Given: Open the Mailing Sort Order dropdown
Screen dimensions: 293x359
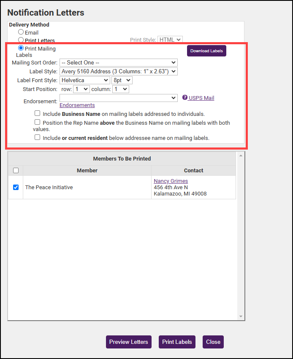Looking at the screenshot, I should click(118, 63).
